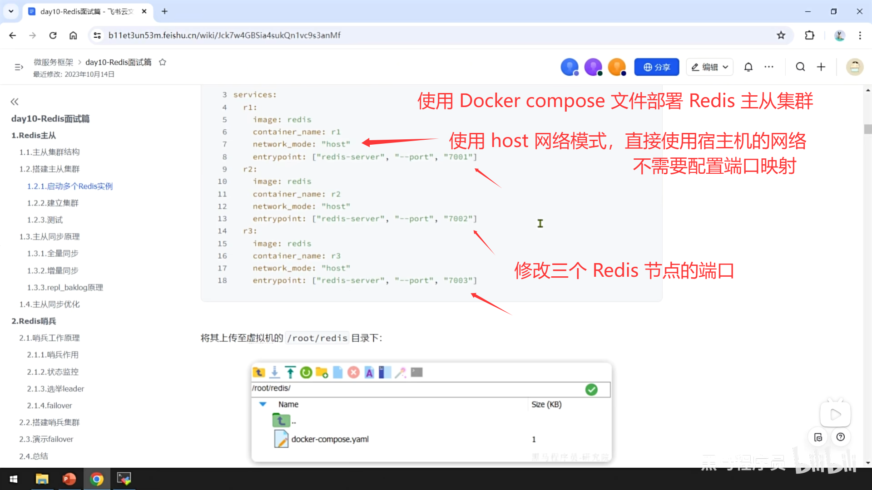Star this document as favorite

click(163, 62)
